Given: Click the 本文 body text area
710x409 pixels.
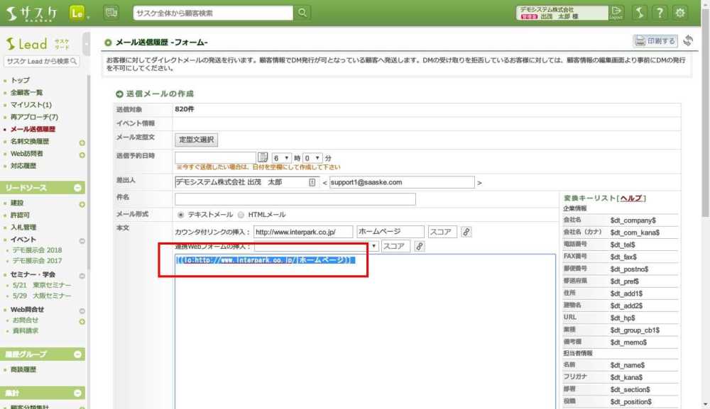Looking at the screenshot, I should [x=365, y=331].
